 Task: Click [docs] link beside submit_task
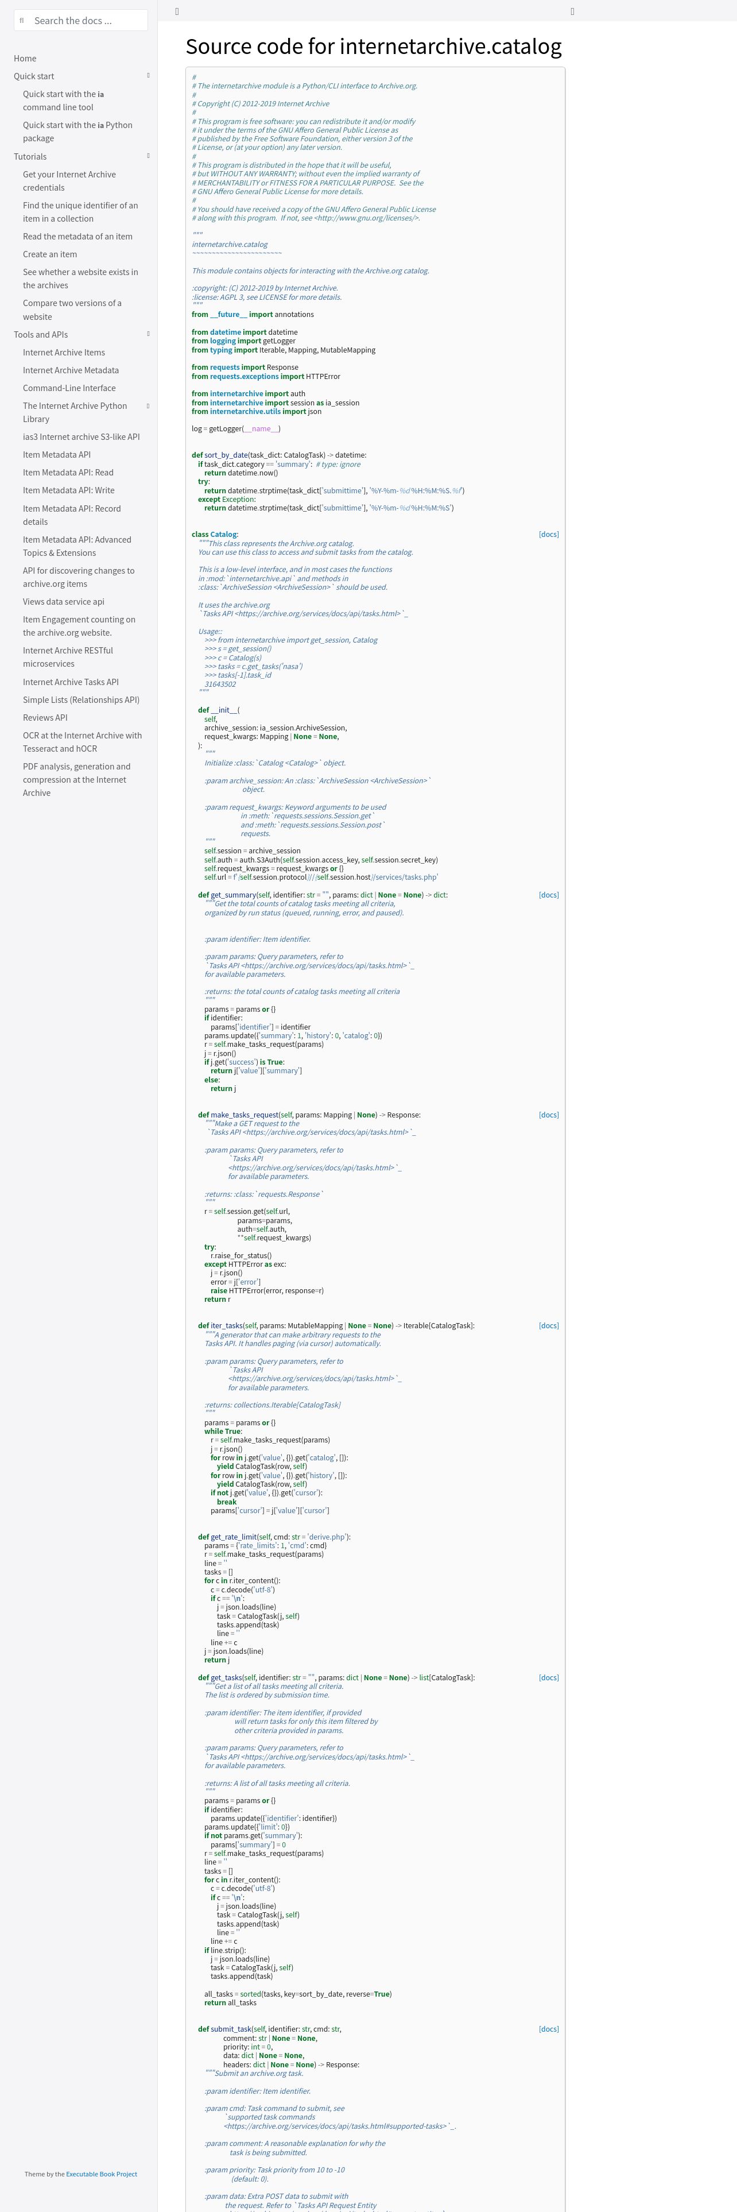click(x=548, y=2029)
